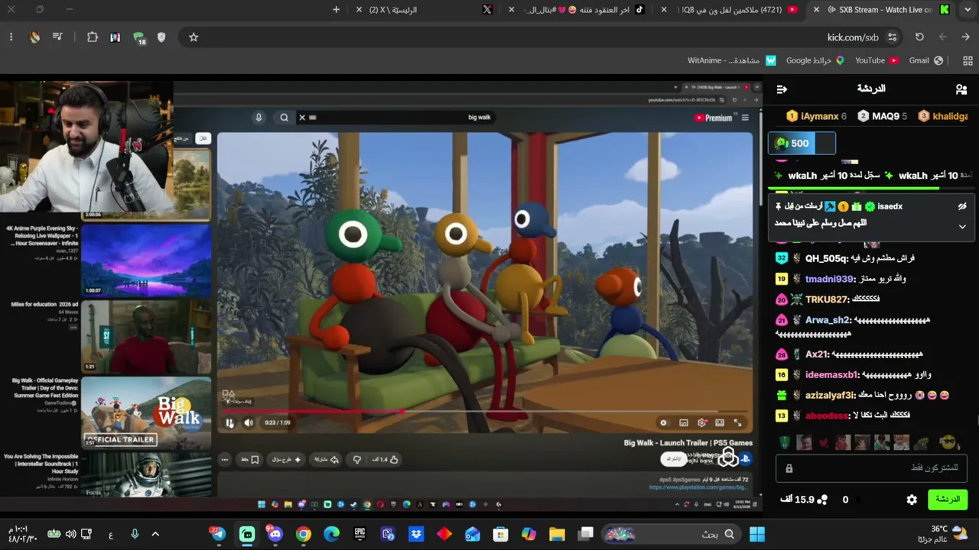
Task: Open the خرائط Google bookmark
Action: tap(815, 61)
